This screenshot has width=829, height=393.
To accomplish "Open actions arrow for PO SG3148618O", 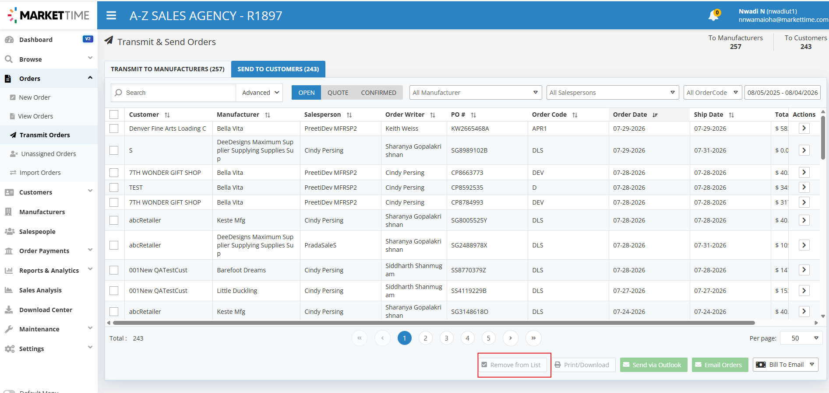I will [x=804, y=312].
